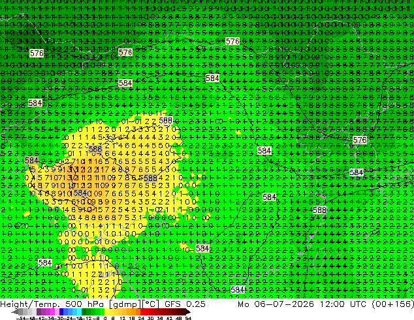This screenshot has width=414, height=320.
Task: Click the '(00+156)' forecast offset text
Action: pyautogui.click(x=393, y=304)
